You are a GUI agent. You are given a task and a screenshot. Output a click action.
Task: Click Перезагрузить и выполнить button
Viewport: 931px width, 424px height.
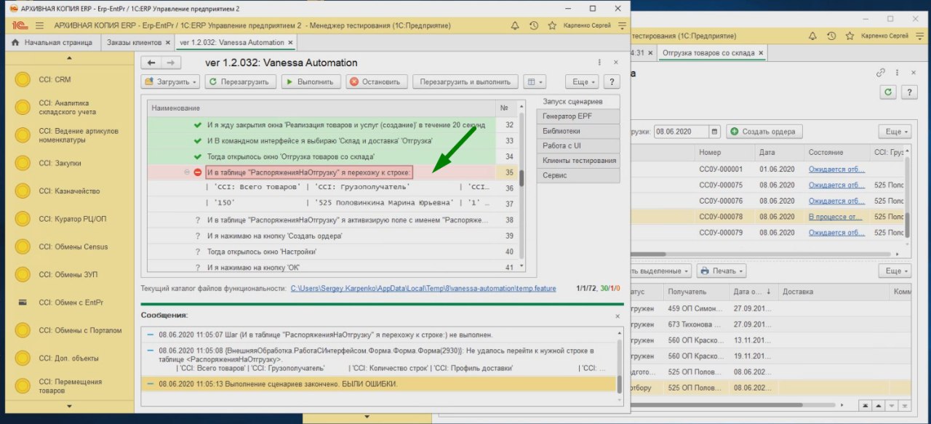[465, 81]
